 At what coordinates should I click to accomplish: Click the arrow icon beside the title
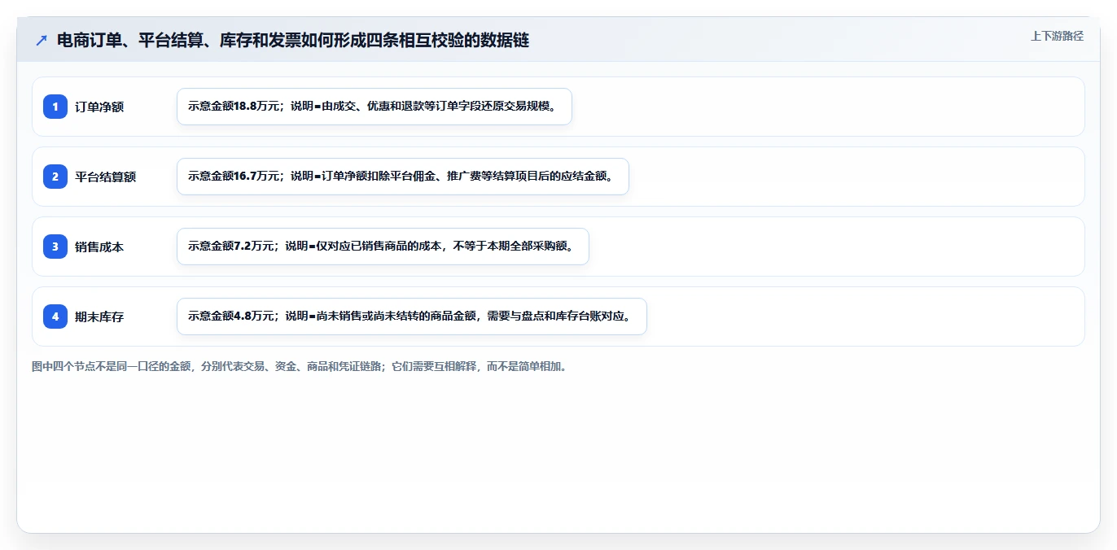[42, 40]
